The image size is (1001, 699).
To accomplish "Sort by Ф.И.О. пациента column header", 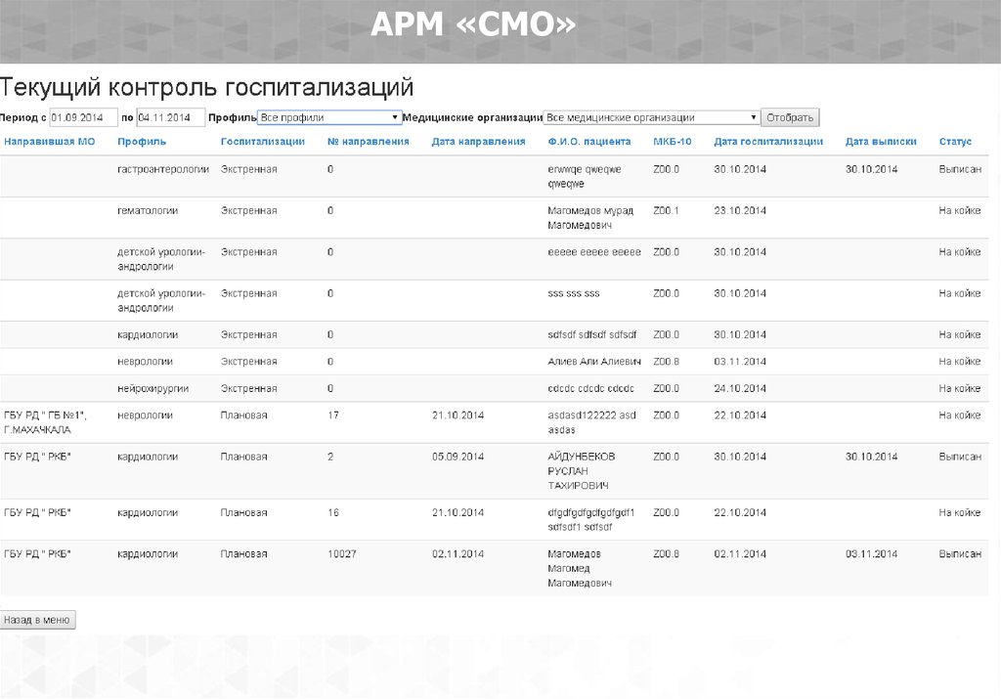I will tap(589, 142).
